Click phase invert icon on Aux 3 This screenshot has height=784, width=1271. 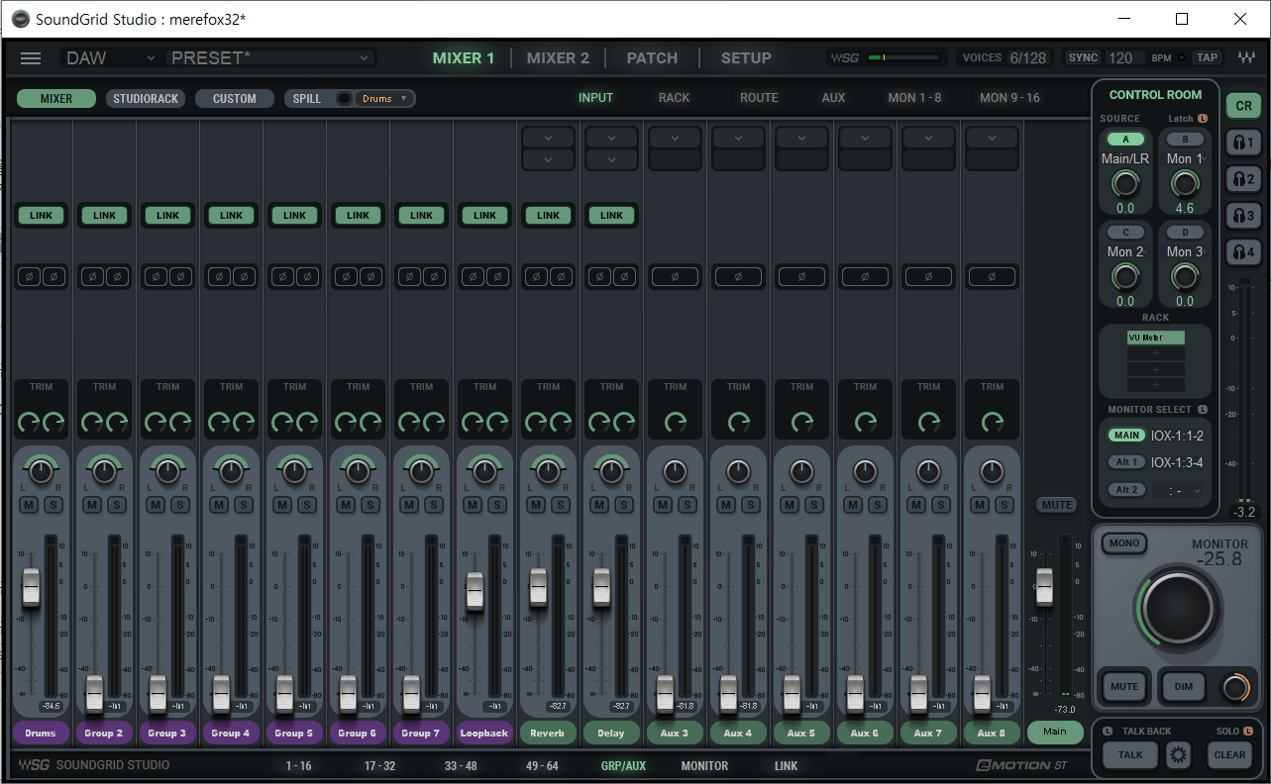(x=675, y=277)
